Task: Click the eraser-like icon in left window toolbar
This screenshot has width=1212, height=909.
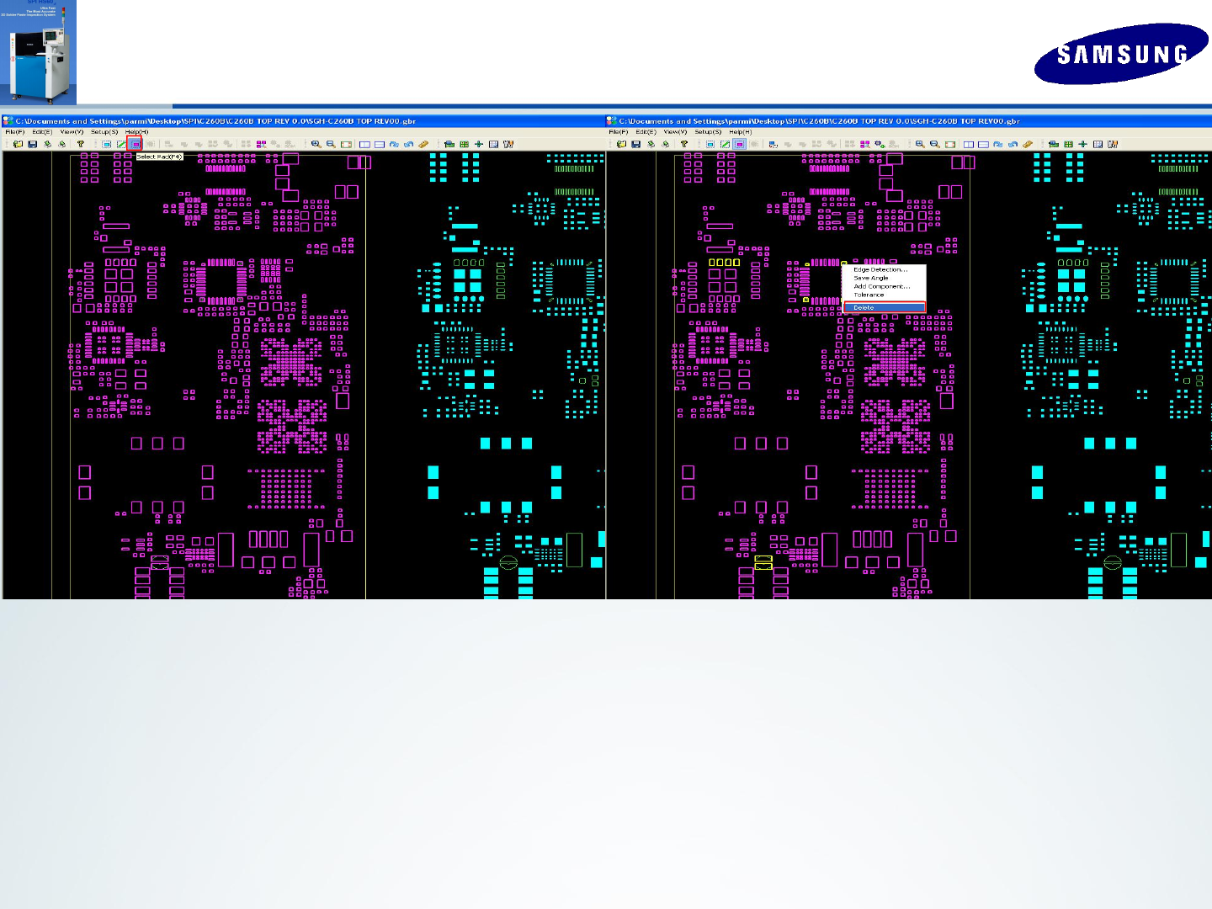Action: 423,144
